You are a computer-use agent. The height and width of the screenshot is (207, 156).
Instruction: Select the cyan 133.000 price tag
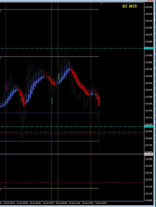[149, 127]
